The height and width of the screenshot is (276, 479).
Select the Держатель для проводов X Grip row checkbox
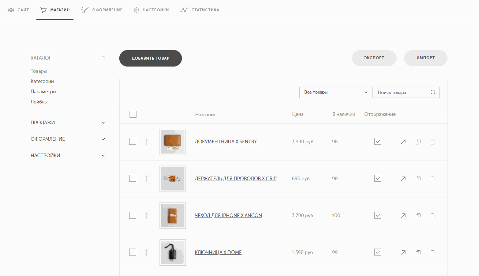[x=133, y=178]
